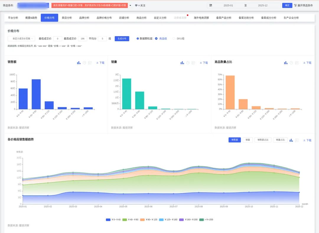The width and height of the screenshot is (319, 233).
Task: Click help icon next to 数据颗粒度
Action: [138, 39]
